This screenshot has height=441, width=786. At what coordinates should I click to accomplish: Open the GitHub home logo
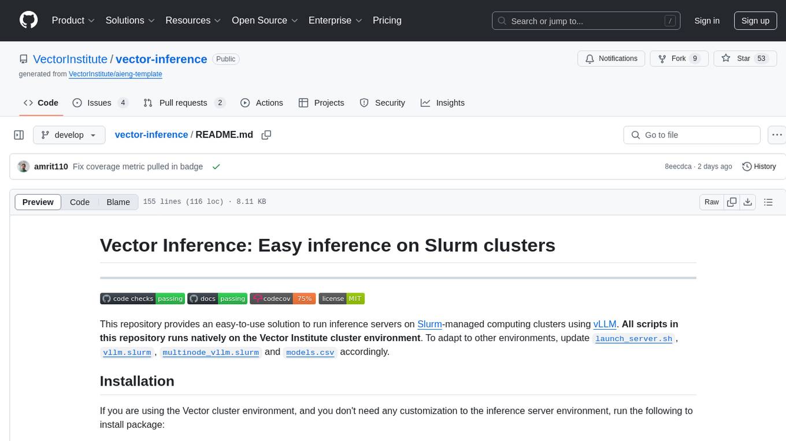[x=28, y=20]
